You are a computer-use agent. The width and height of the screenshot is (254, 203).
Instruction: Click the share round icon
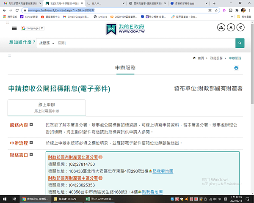(x=240, y=27)
